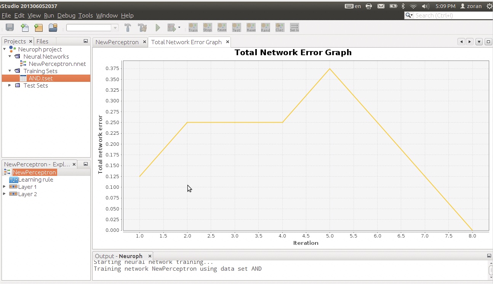
Task: Open the toolbar configuration combo box
Action: click(92, 28)
